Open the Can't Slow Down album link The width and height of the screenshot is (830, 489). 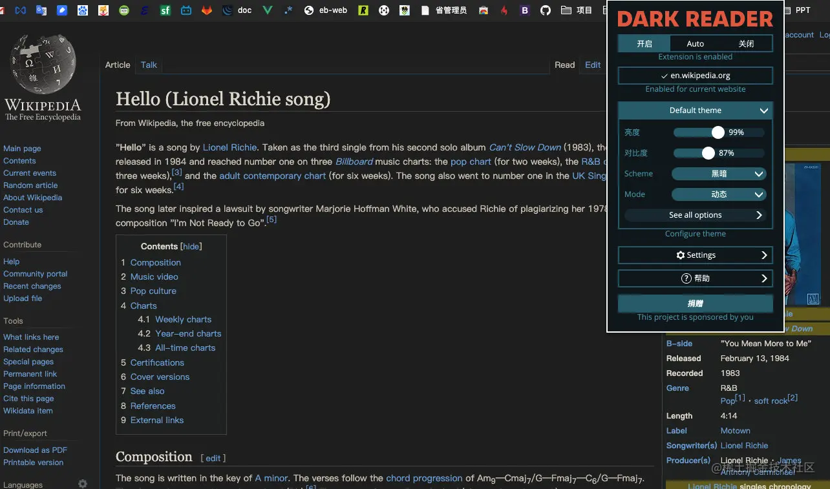point(525,147)
